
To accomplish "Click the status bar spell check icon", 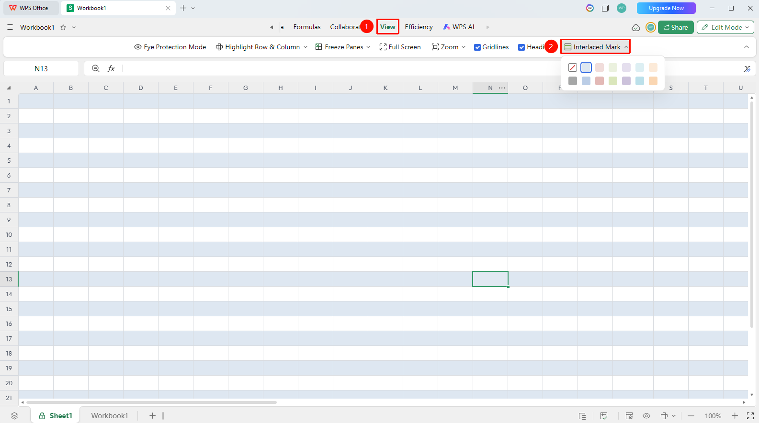I will 604,416.
